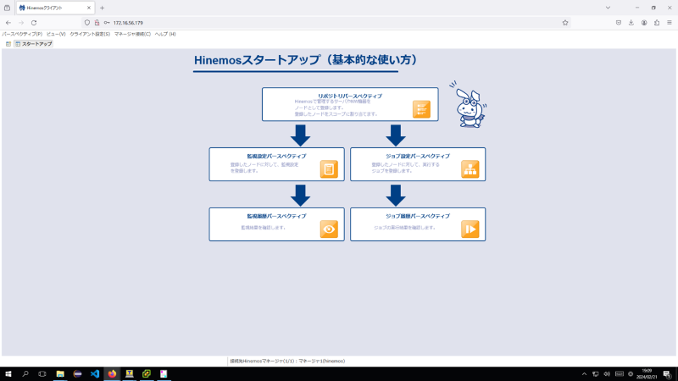Click the tracking protection shield icon

coord(87,23)
